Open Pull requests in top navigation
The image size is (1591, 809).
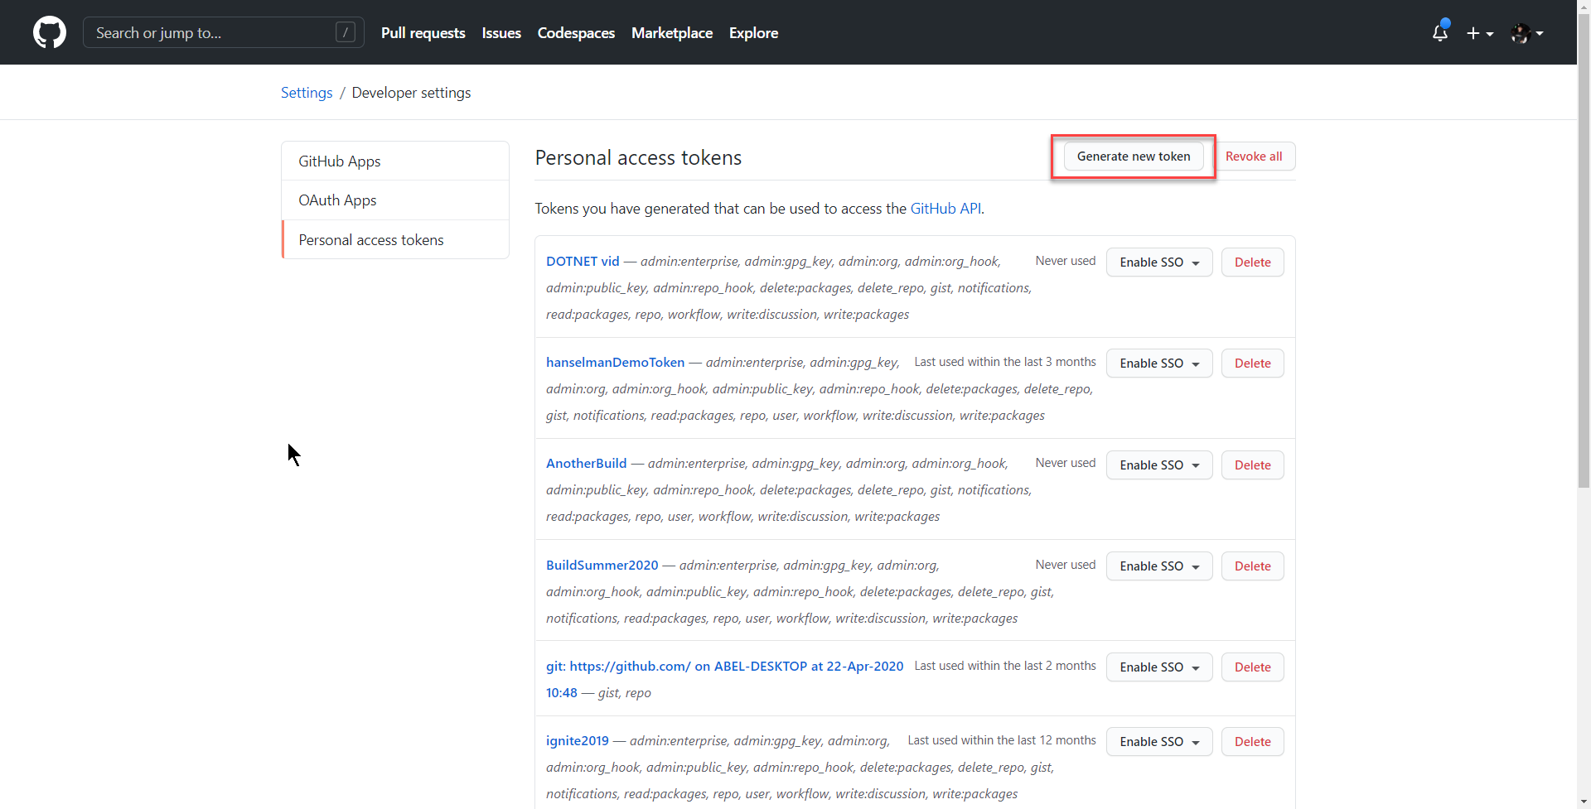pos(423,33)
